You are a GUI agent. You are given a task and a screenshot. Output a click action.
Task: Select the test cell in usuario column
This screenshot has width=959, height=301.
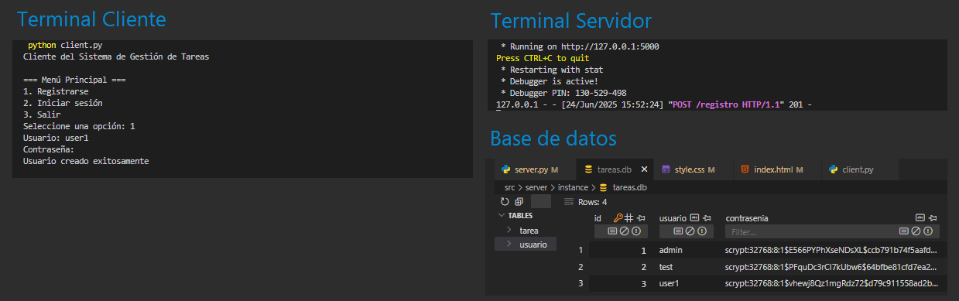tap(686, 266)
